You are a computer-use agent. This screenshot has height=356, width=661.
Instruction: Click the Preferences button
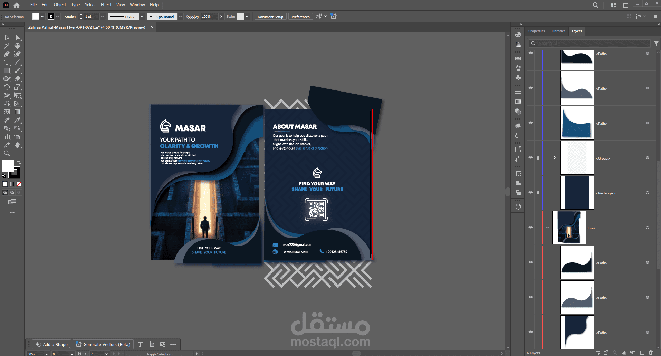[300, 17]
